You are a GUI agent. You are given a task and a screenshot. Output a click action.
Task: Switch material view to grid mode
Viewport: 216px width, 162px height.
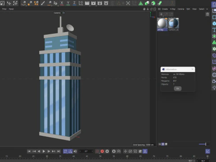(x=163, y=144)
